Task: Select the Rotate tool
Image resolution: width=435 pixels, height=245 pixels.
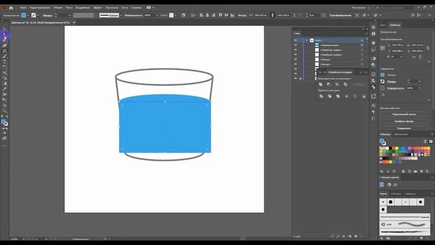Action: tap(5, 67)
